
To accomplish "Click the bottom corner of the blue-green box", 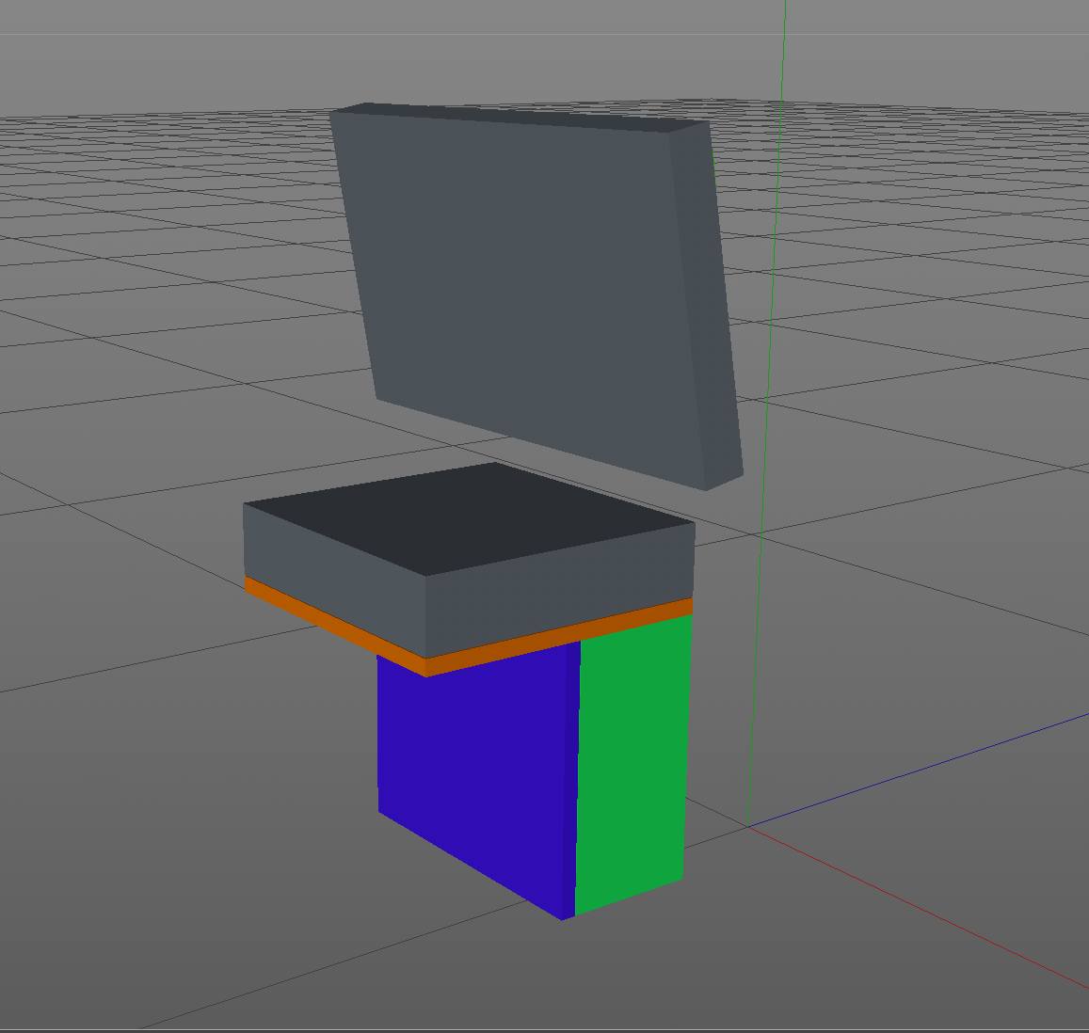I will click(x=563, y=919).
